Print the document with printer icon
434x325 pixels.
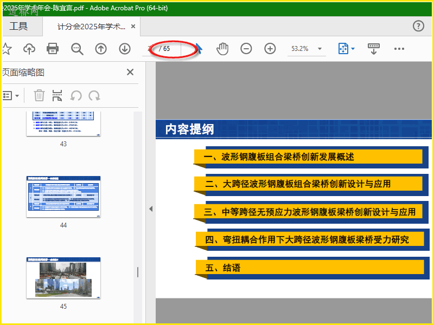tap(53, 49)
